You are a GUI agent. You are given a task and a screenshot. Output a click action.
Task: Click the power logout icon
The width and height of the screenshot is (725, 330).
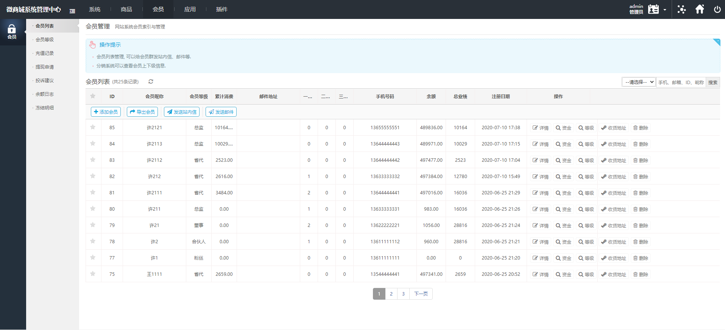(x=717, y=9)
